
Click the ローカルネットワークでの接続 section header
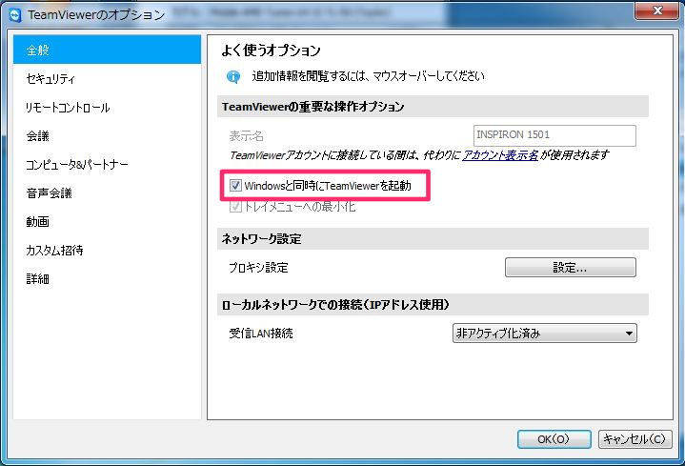click(433, 305)
